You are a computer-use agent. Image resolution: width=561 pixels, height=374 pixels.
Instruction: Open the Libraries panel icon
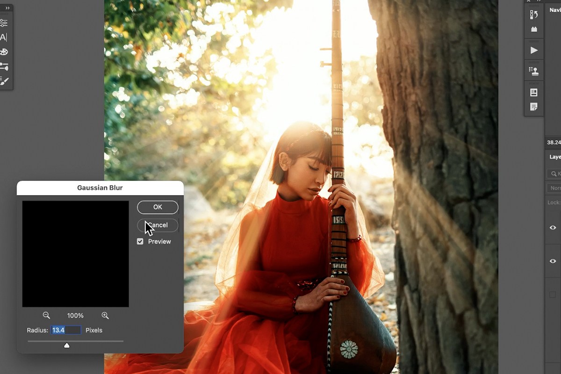click(534, 93)
